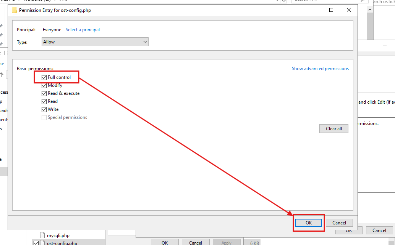Click the mysqli.php file icon
Screen dimensions: 395x245
point(42,235)
